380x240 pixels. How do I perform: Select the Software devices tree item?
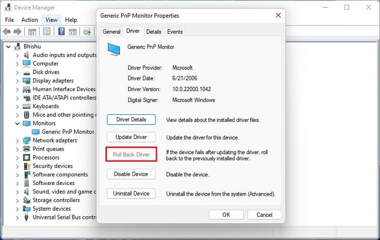point(54,183)
